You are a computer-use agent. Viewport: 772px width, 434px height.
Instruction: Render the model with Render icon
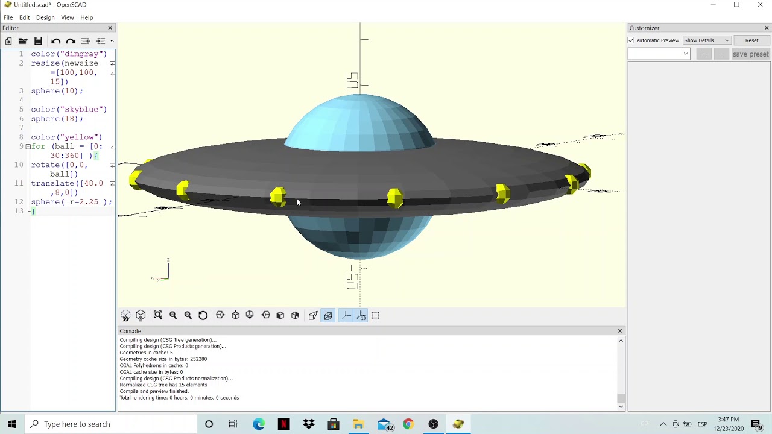point(141,316)
